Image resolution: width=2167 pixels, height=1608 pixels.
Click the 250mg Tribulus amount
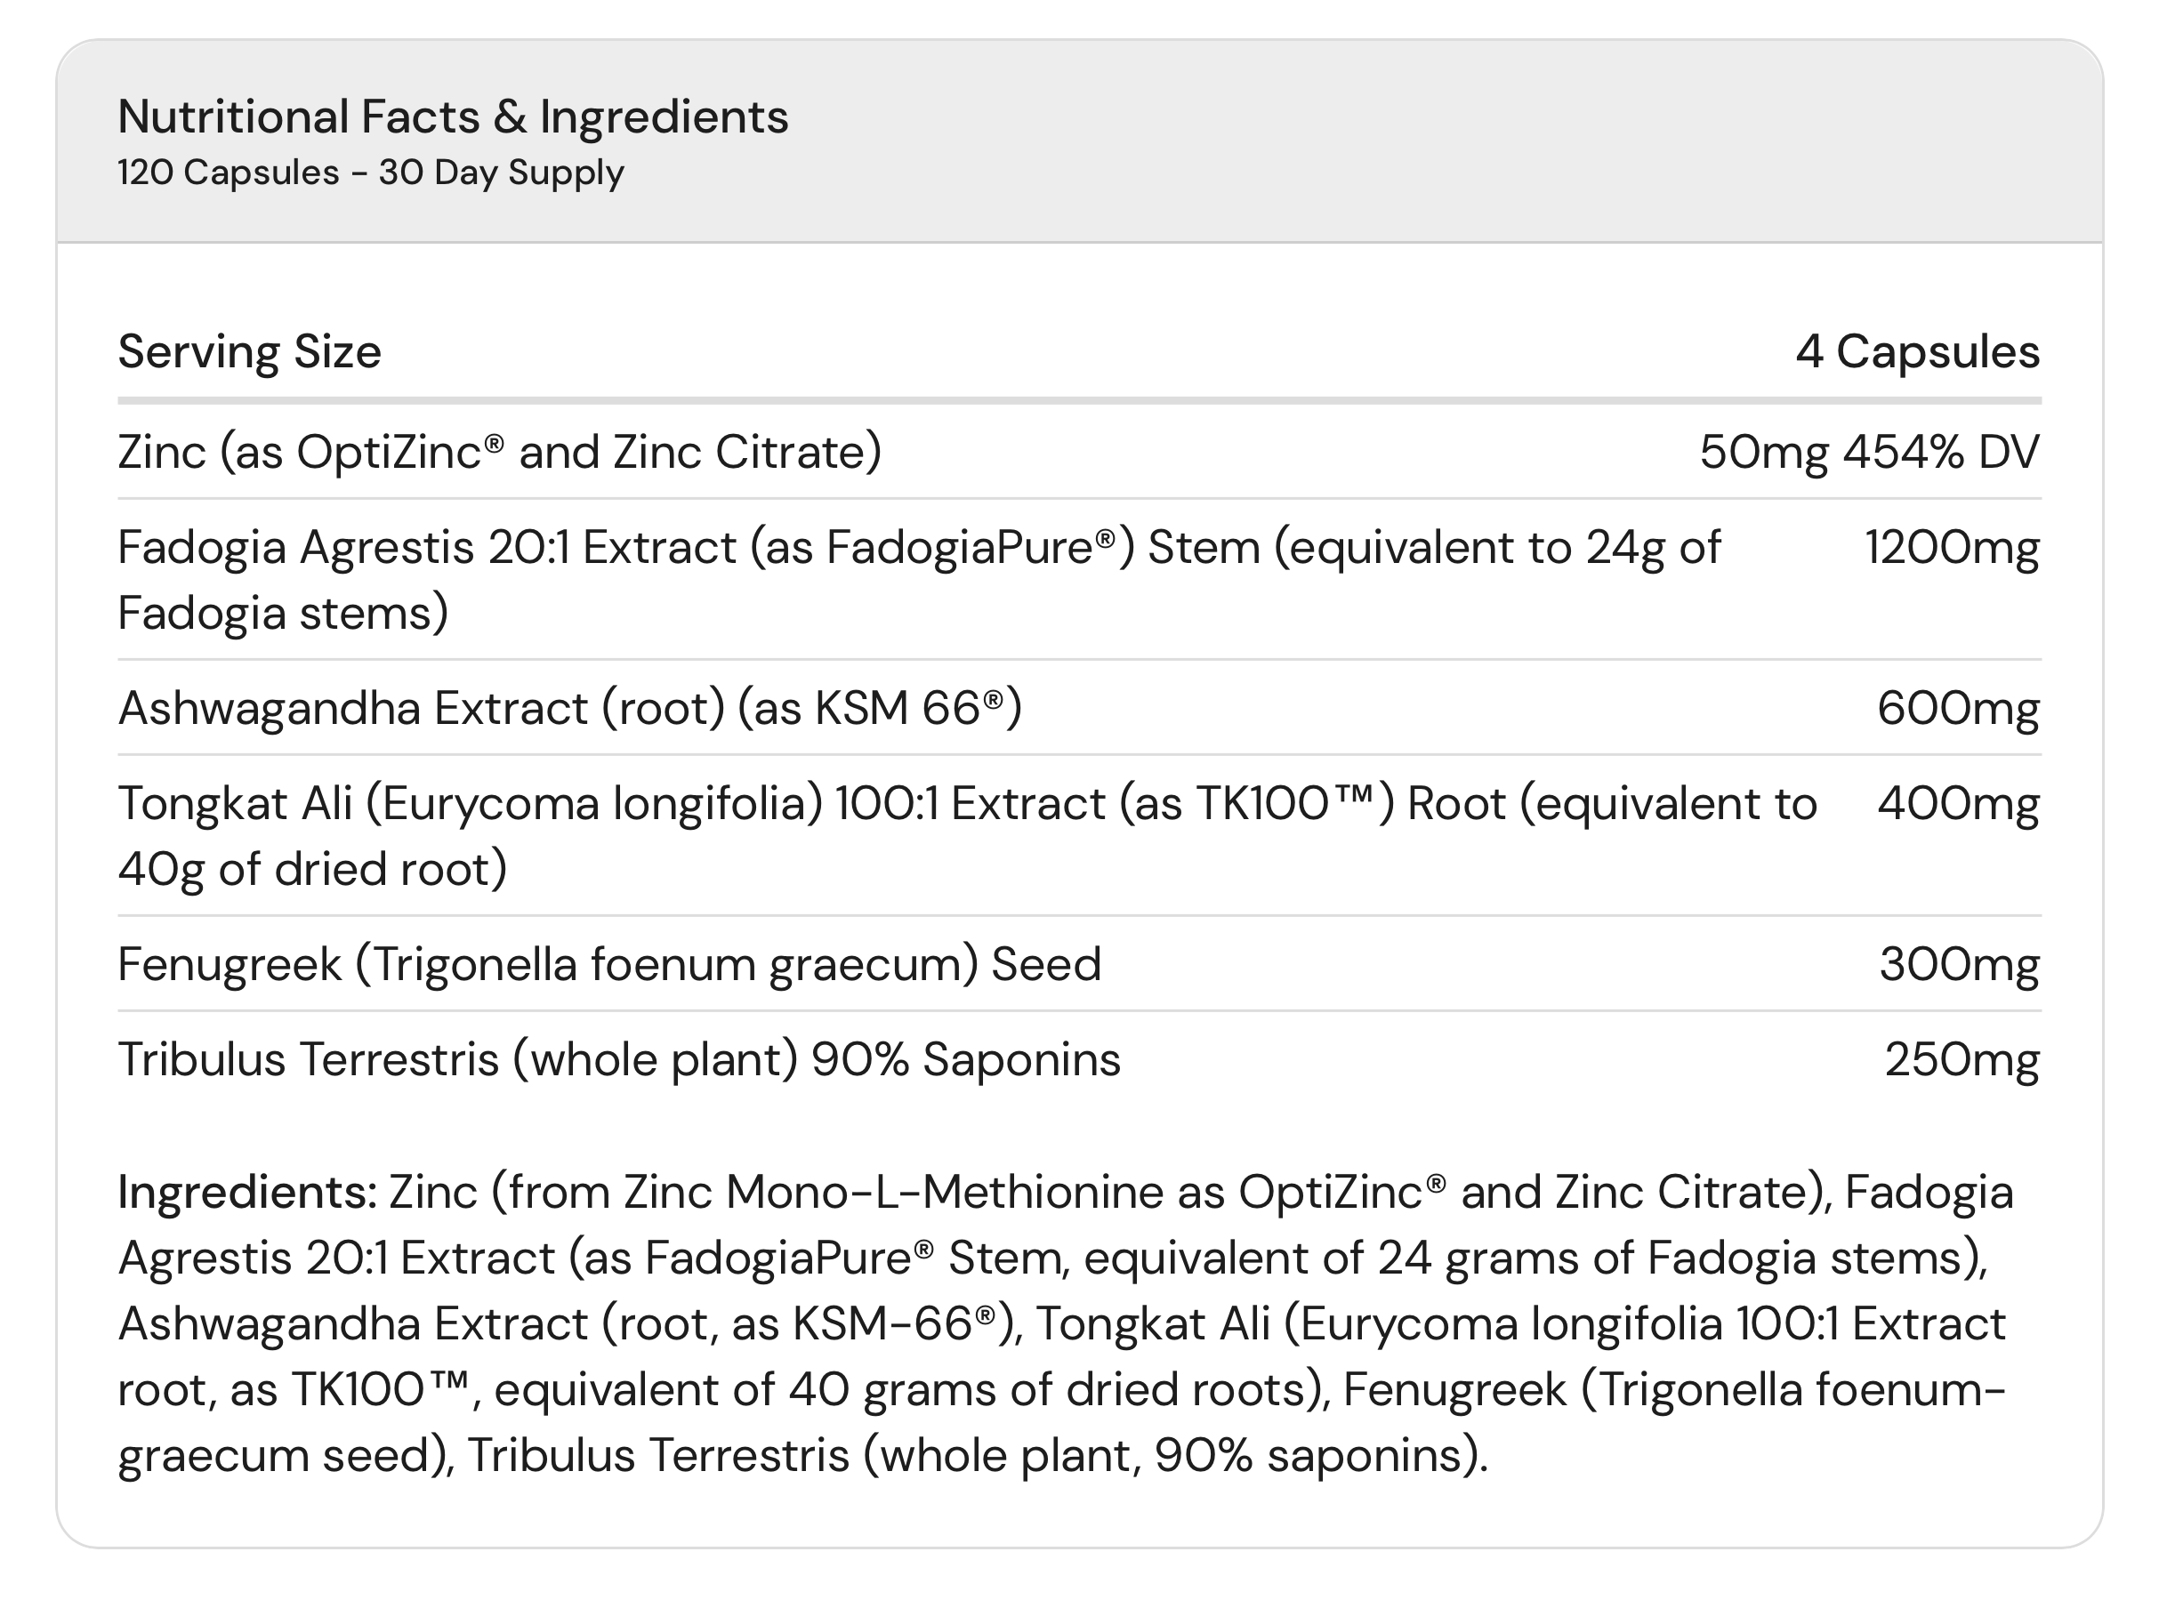point(1962,1060)
